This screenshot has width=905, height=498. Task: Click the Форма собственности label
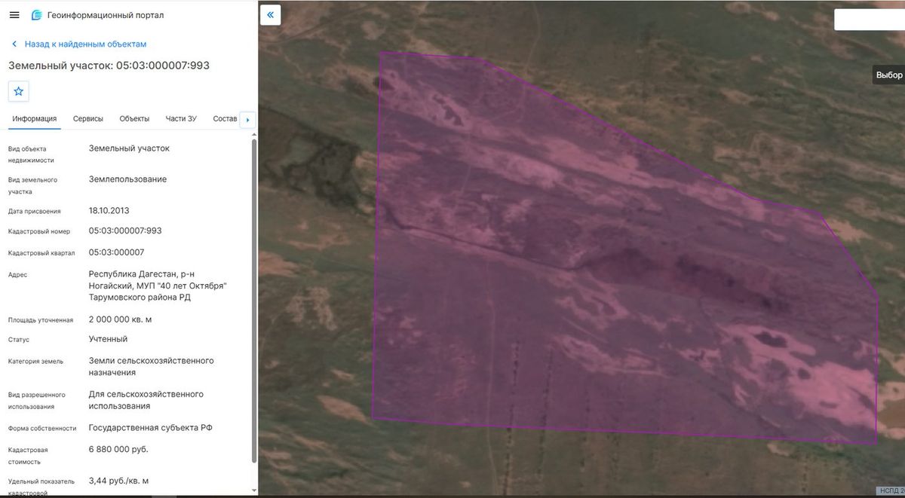tap(42, 429)
